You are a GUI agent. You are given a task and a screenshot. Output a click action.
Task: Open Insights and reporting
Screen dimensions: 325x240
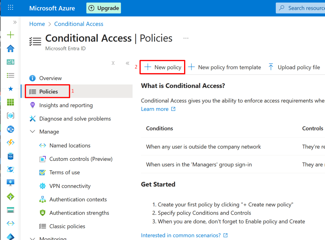click(66, 105)
